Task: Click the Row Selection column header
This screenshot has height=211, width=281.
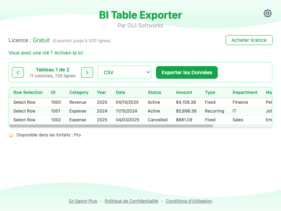Action: click(x=28, y=92)
